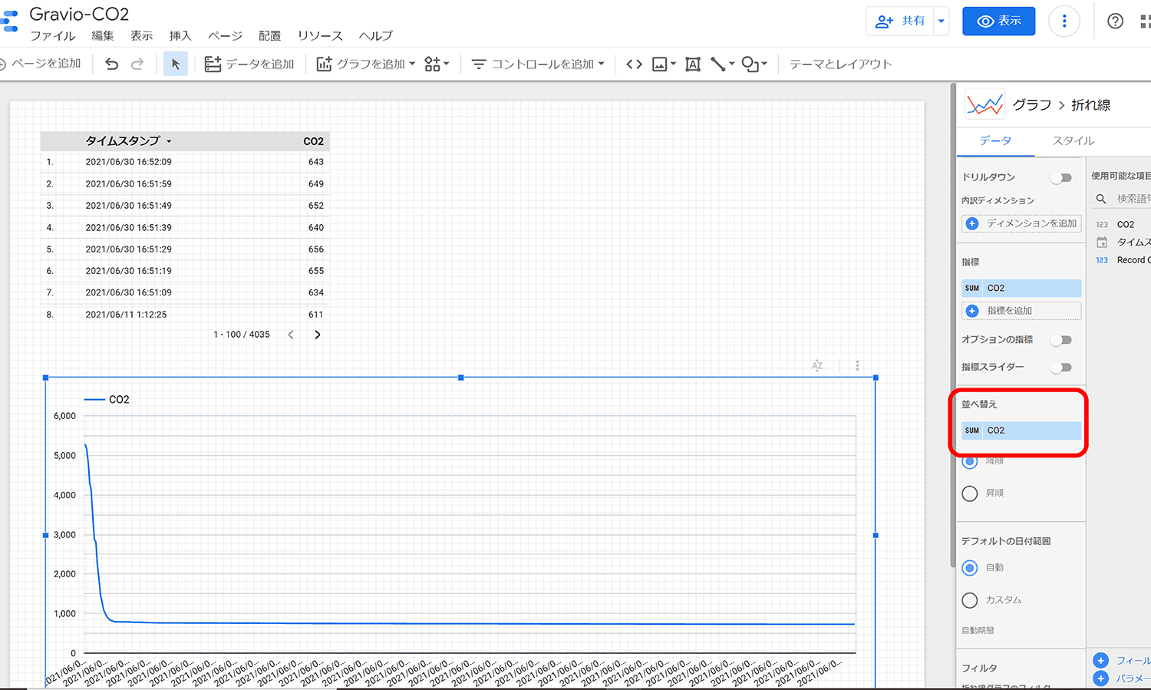
Task: Open the 共有 dropdown arrow
Action: coord(942,21)
